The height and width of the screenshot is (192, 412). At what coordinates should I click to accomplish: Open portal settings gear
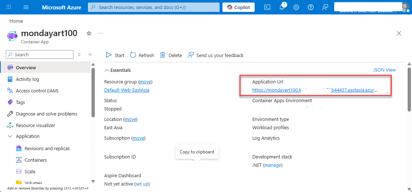pyautogui.click(x=296, y=7)
